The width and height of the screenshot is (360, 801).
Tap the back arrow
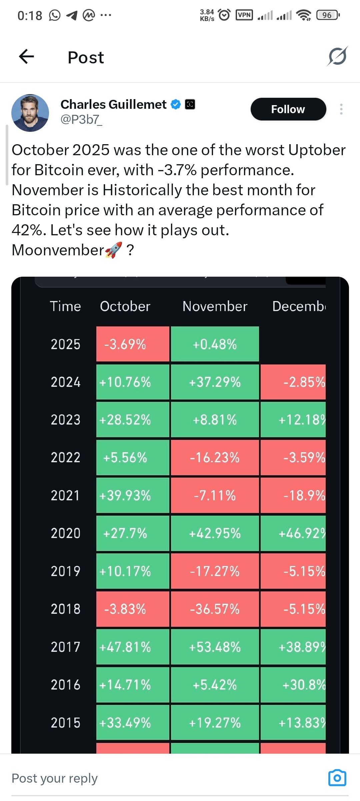(27, 56)
